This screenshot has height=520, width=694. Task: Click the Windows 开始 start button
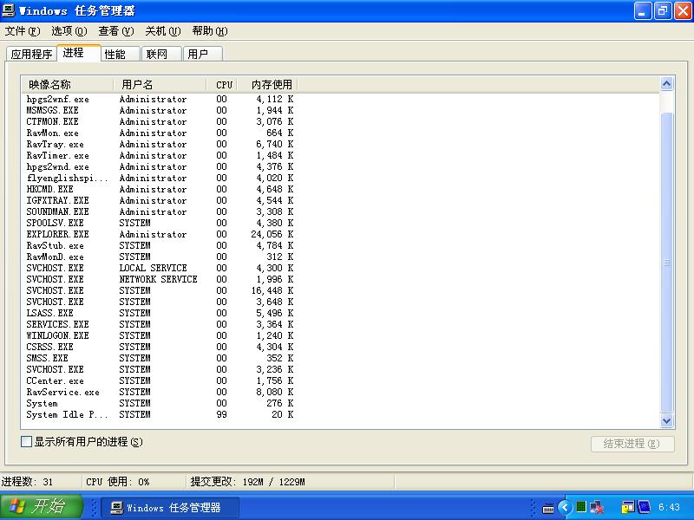(42, 507)
